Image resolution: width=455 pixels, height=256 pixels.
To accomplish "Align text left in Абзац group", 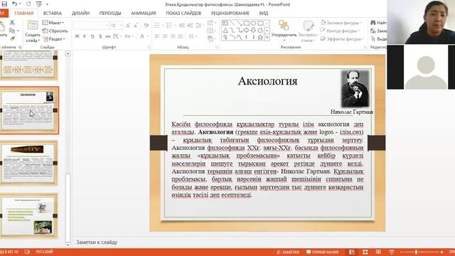I will tap(157, 36).
